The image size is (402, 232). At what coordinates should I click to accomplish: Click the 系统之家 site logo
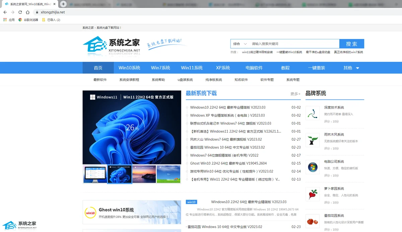(112, 45)
